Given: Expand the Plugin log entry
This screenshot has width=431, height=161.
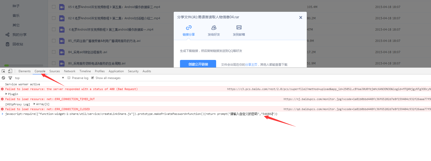Looking at the screenshot, I should click(x=7, y=94).
